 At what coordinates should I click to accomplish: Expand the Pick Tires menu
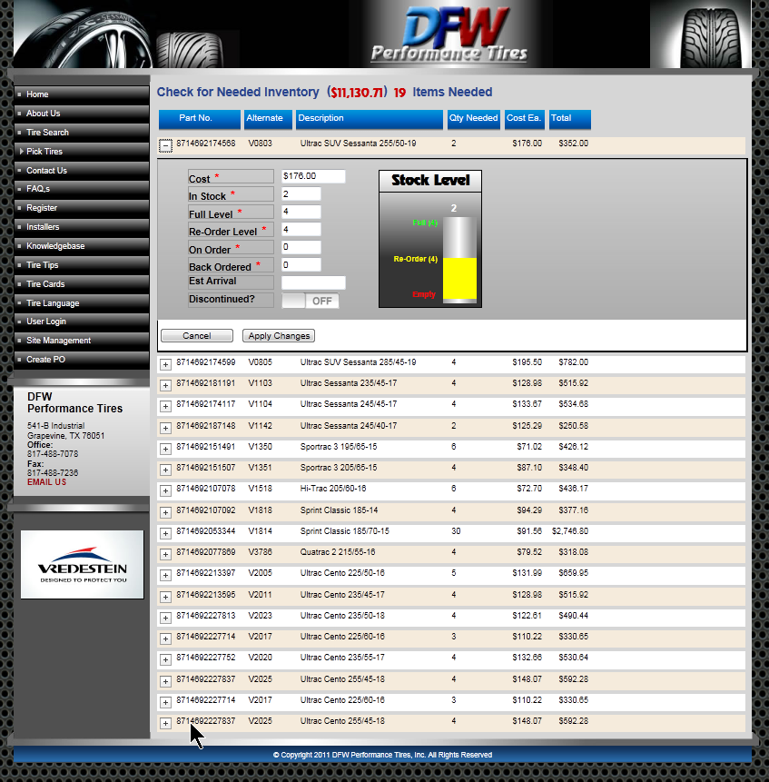(x=81, y=151)
